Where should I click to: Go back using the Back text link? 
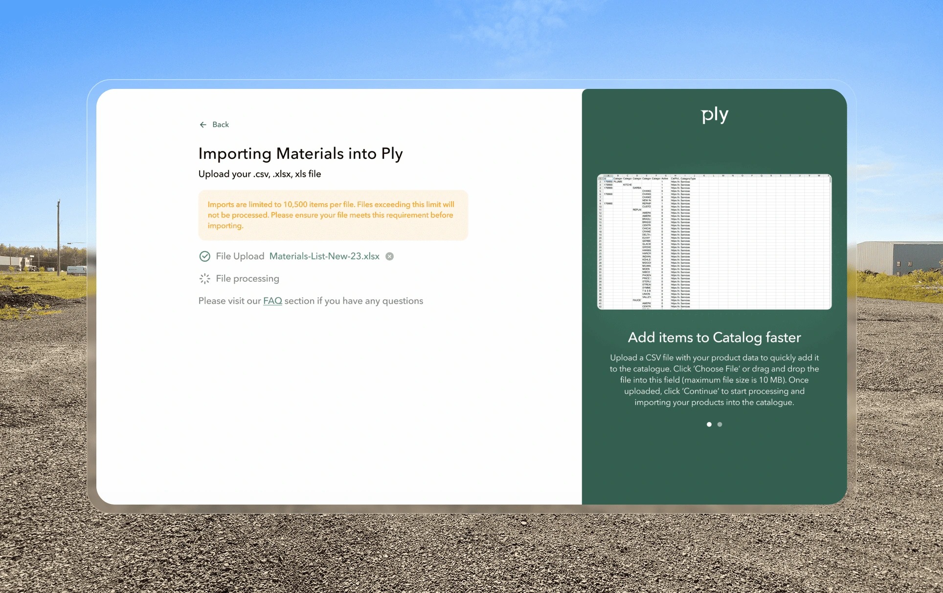tap(220, 125)
